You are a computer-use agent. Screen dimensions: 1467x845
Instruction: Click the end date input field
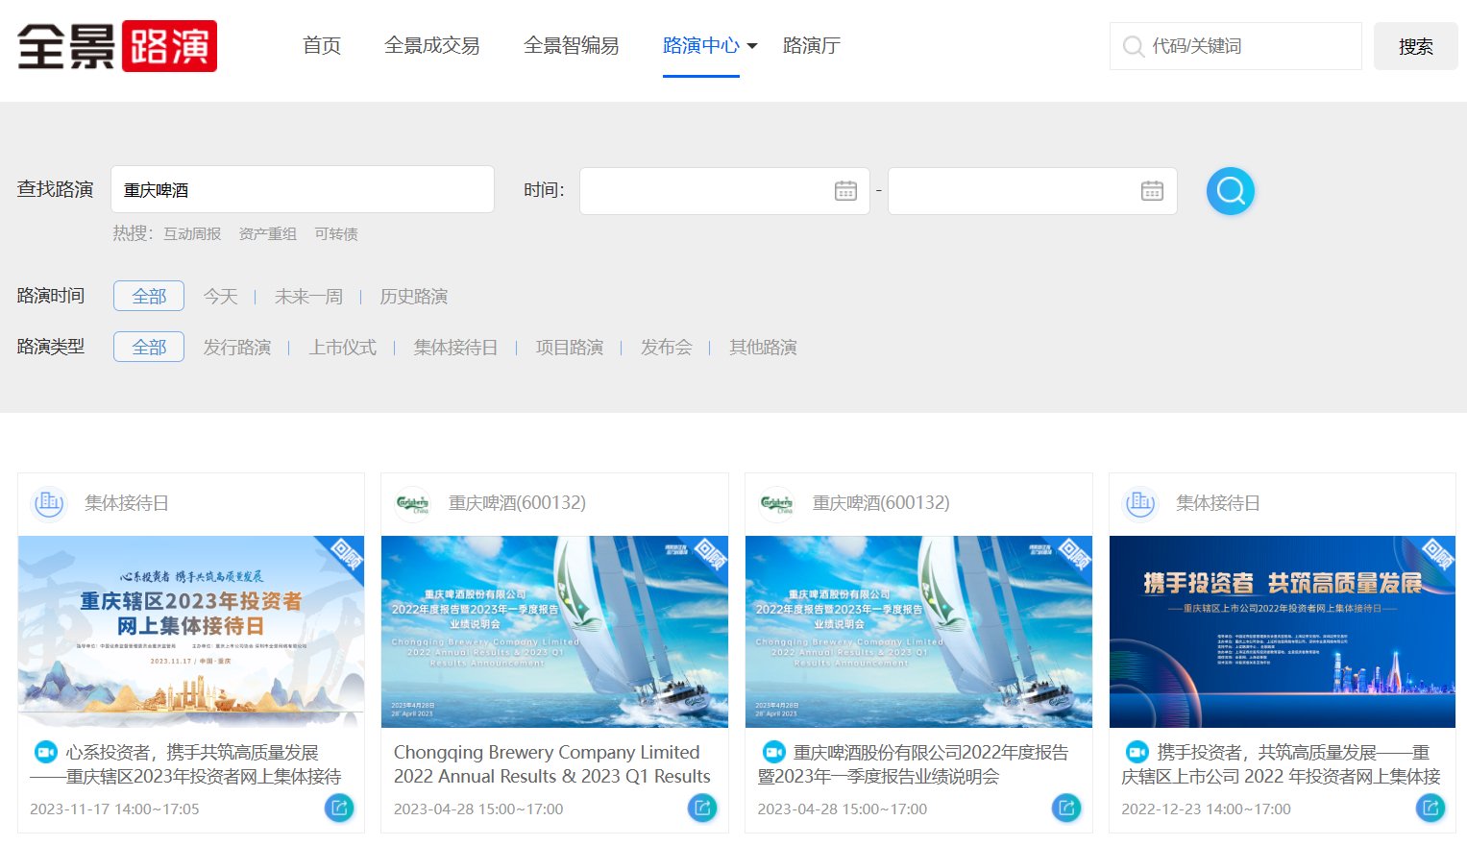1033,191
